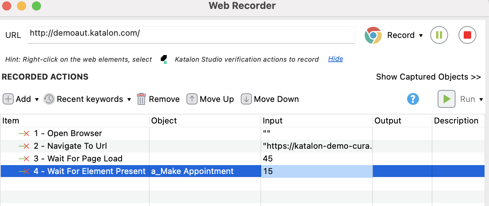Click into the URL input field

pos(191,35)
